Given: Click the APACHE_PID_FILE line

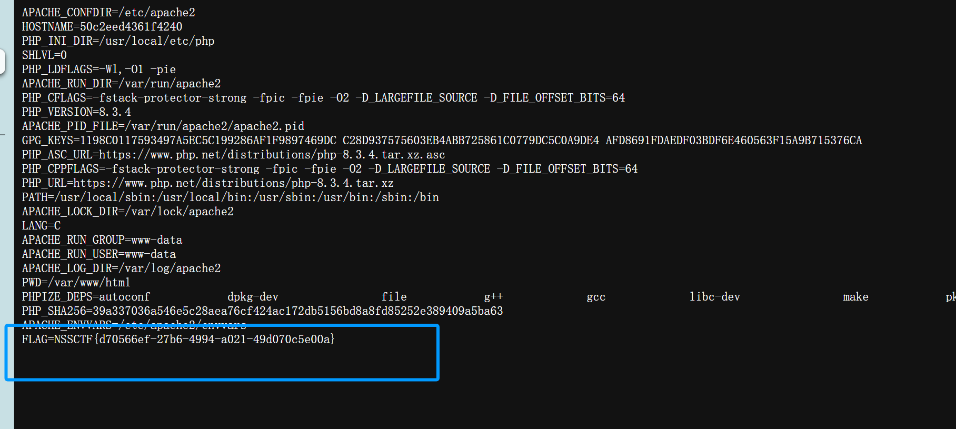Looking at the screenshot, I should click(163, 126).
